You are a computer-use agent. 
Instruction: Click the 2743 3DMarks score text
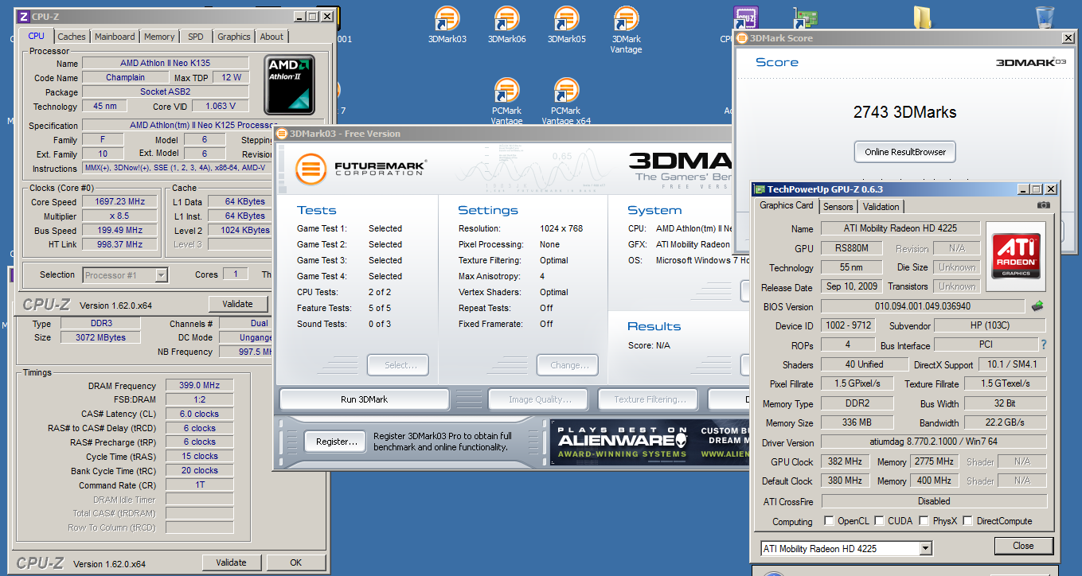point(904,112)
